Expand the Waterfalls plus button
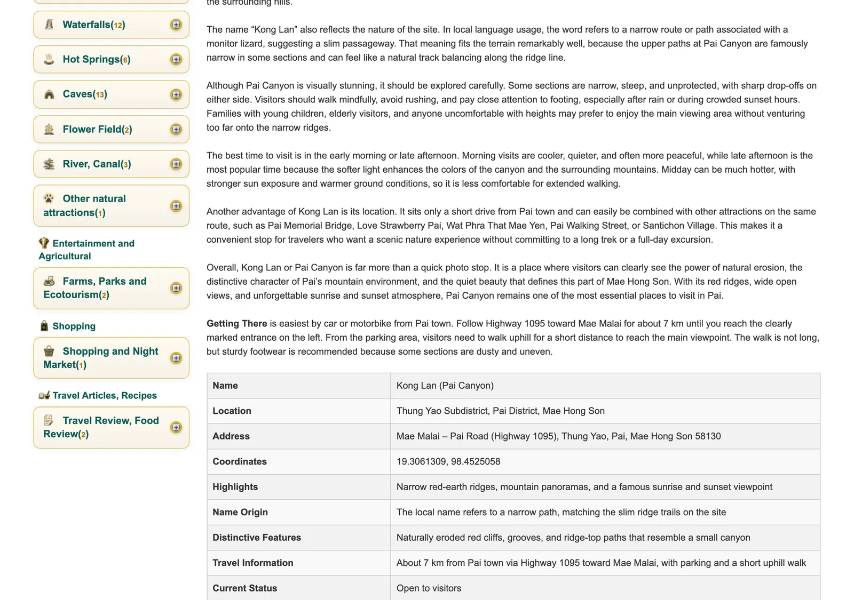The image size is (854, 600). pyautogui.click(x=176, y=25)
